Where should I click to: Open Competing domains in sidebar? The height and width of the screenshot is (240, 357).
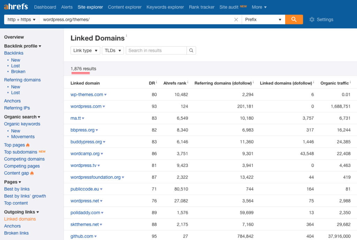point(24,159)
